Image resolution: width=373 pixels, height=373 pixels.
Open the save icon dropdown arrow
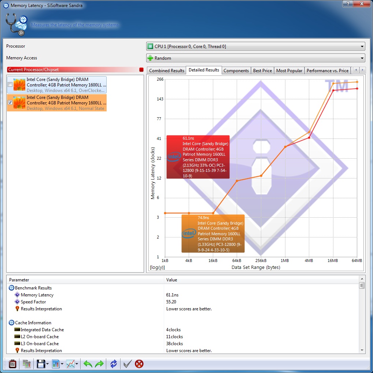pyautogui.click(x=48, y=364)
